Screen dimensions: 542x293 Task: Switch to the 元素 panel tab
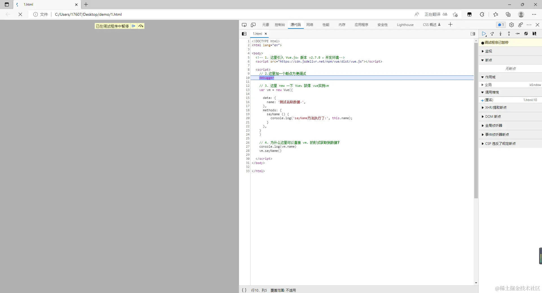coord(266,25)
